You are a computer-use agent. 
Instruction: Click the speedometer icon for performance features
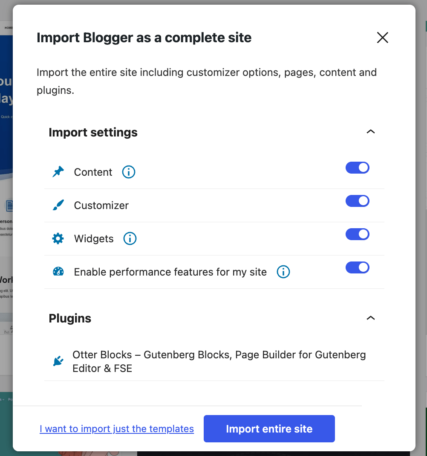coord(58,272)
